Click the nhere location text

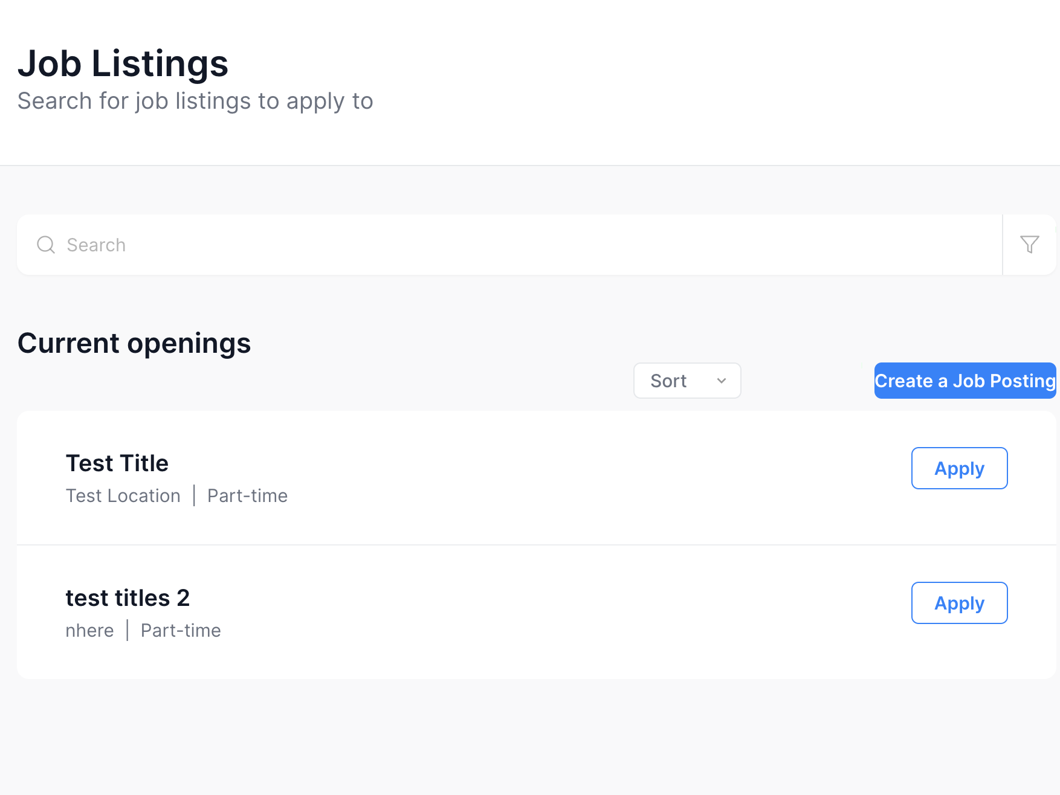(89, 631)
